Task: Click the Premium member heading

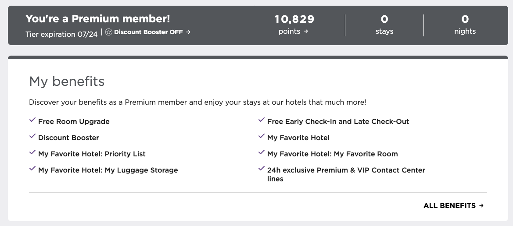Action: pos(98,19)
